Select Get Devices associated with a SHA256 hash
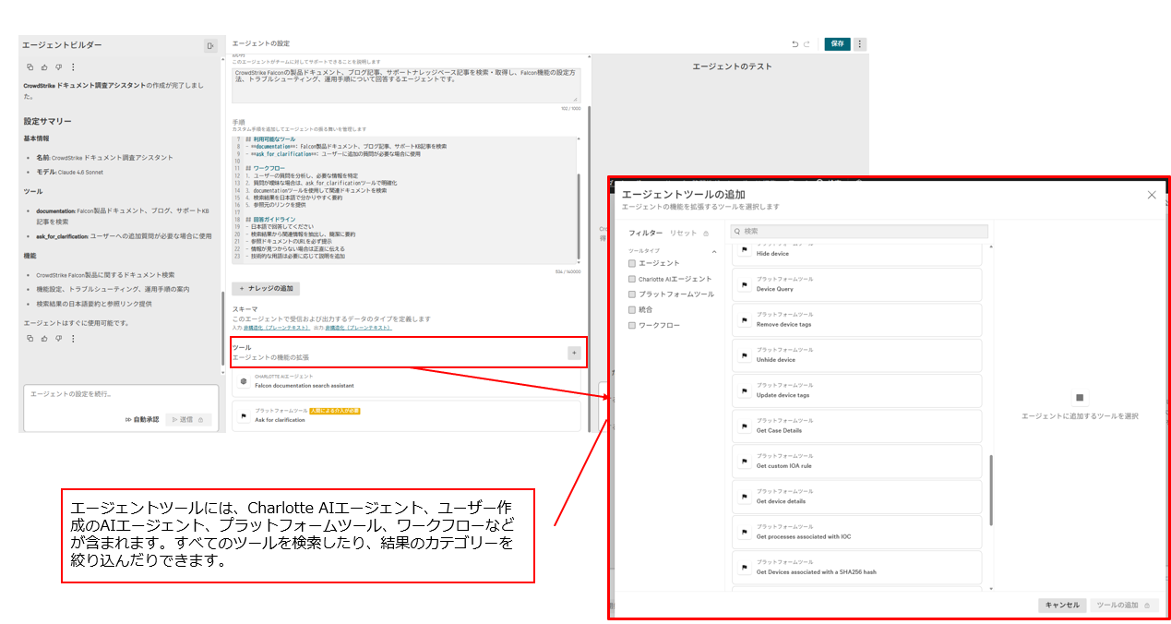The height and width of the screenshot is (624, 1171). (x=857, y=568)
